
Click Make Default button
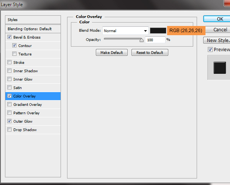pyautogui.click(x=112, y=53)
